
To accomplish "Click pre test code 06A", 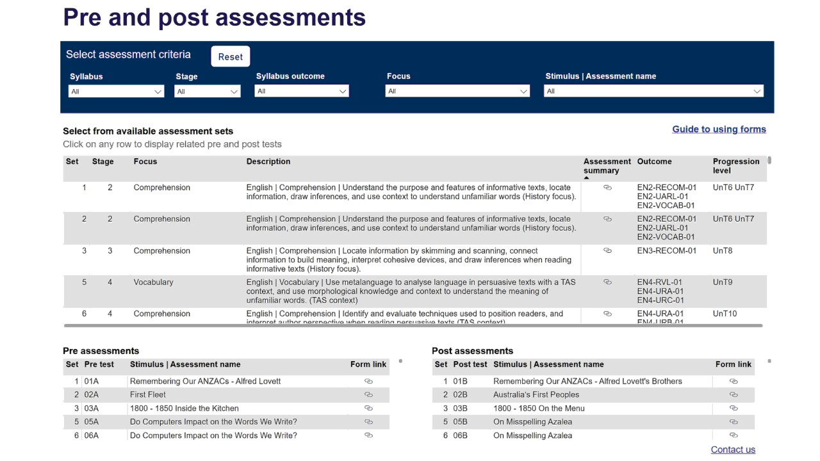I will [92, 435].
